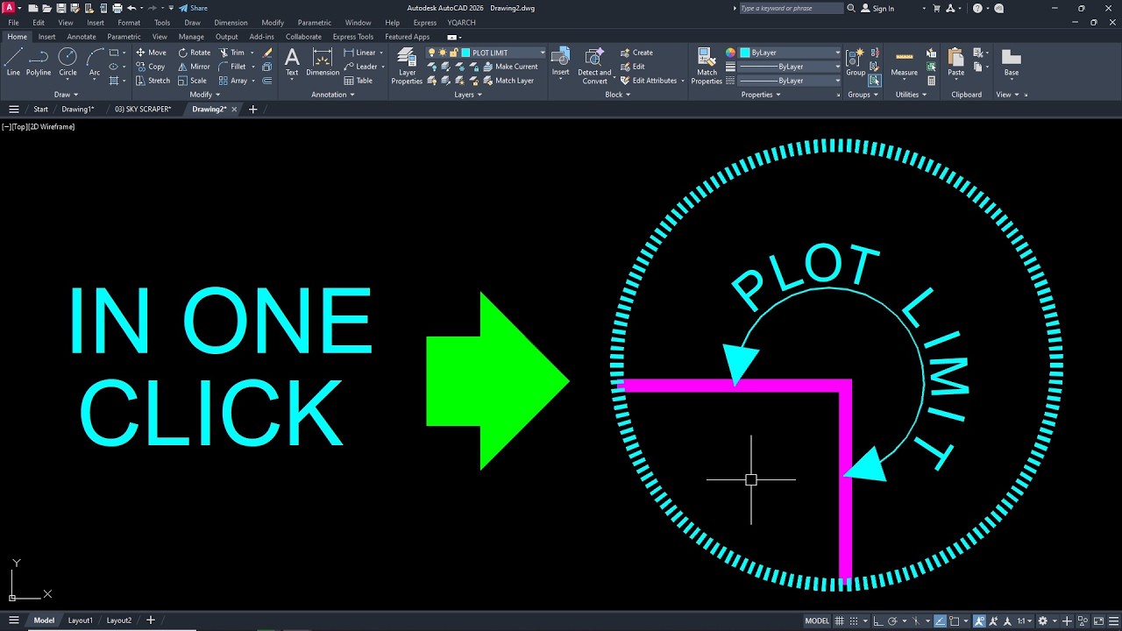Expand the Layers panel

click(468, 95)
